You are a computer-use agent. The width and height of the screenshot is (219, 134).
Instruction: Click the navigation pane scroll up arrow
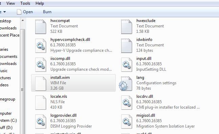23,21
